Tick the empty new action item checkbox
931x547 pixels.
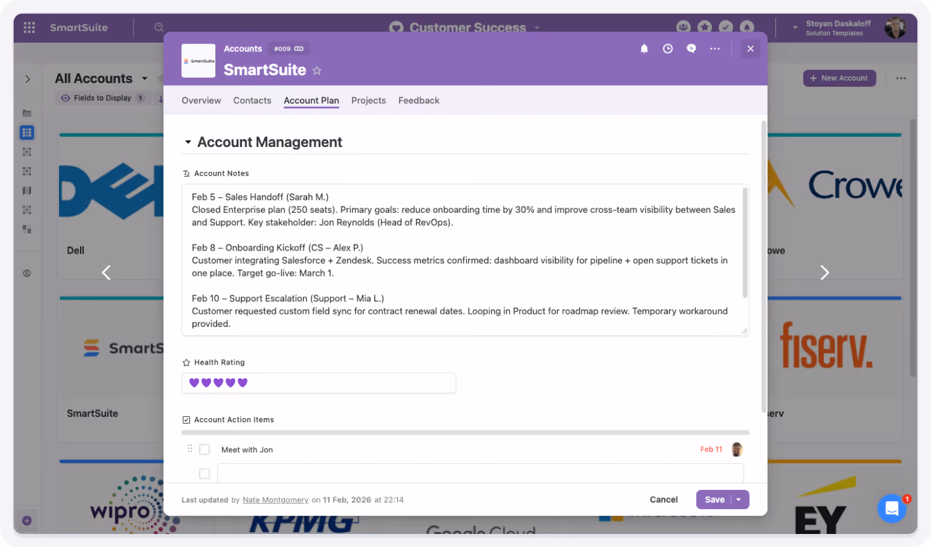204,474
